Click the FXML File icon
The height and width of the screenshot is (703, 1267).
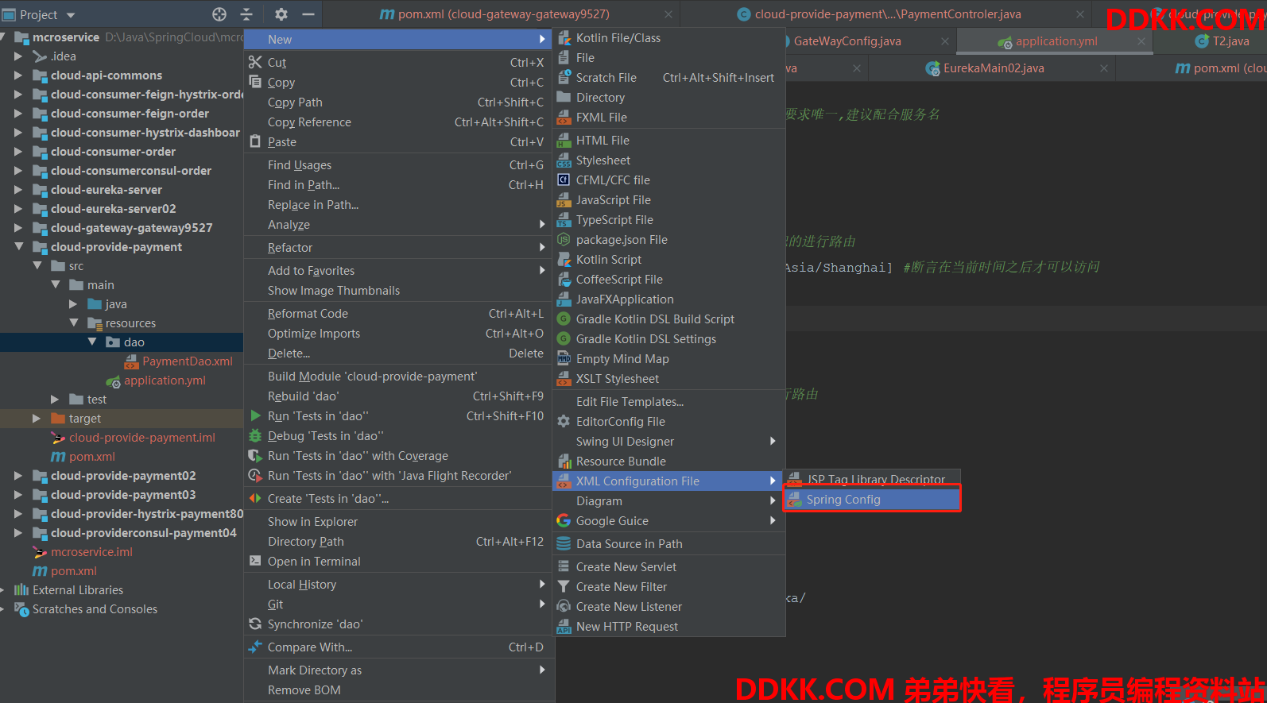[x=564, y=117]
